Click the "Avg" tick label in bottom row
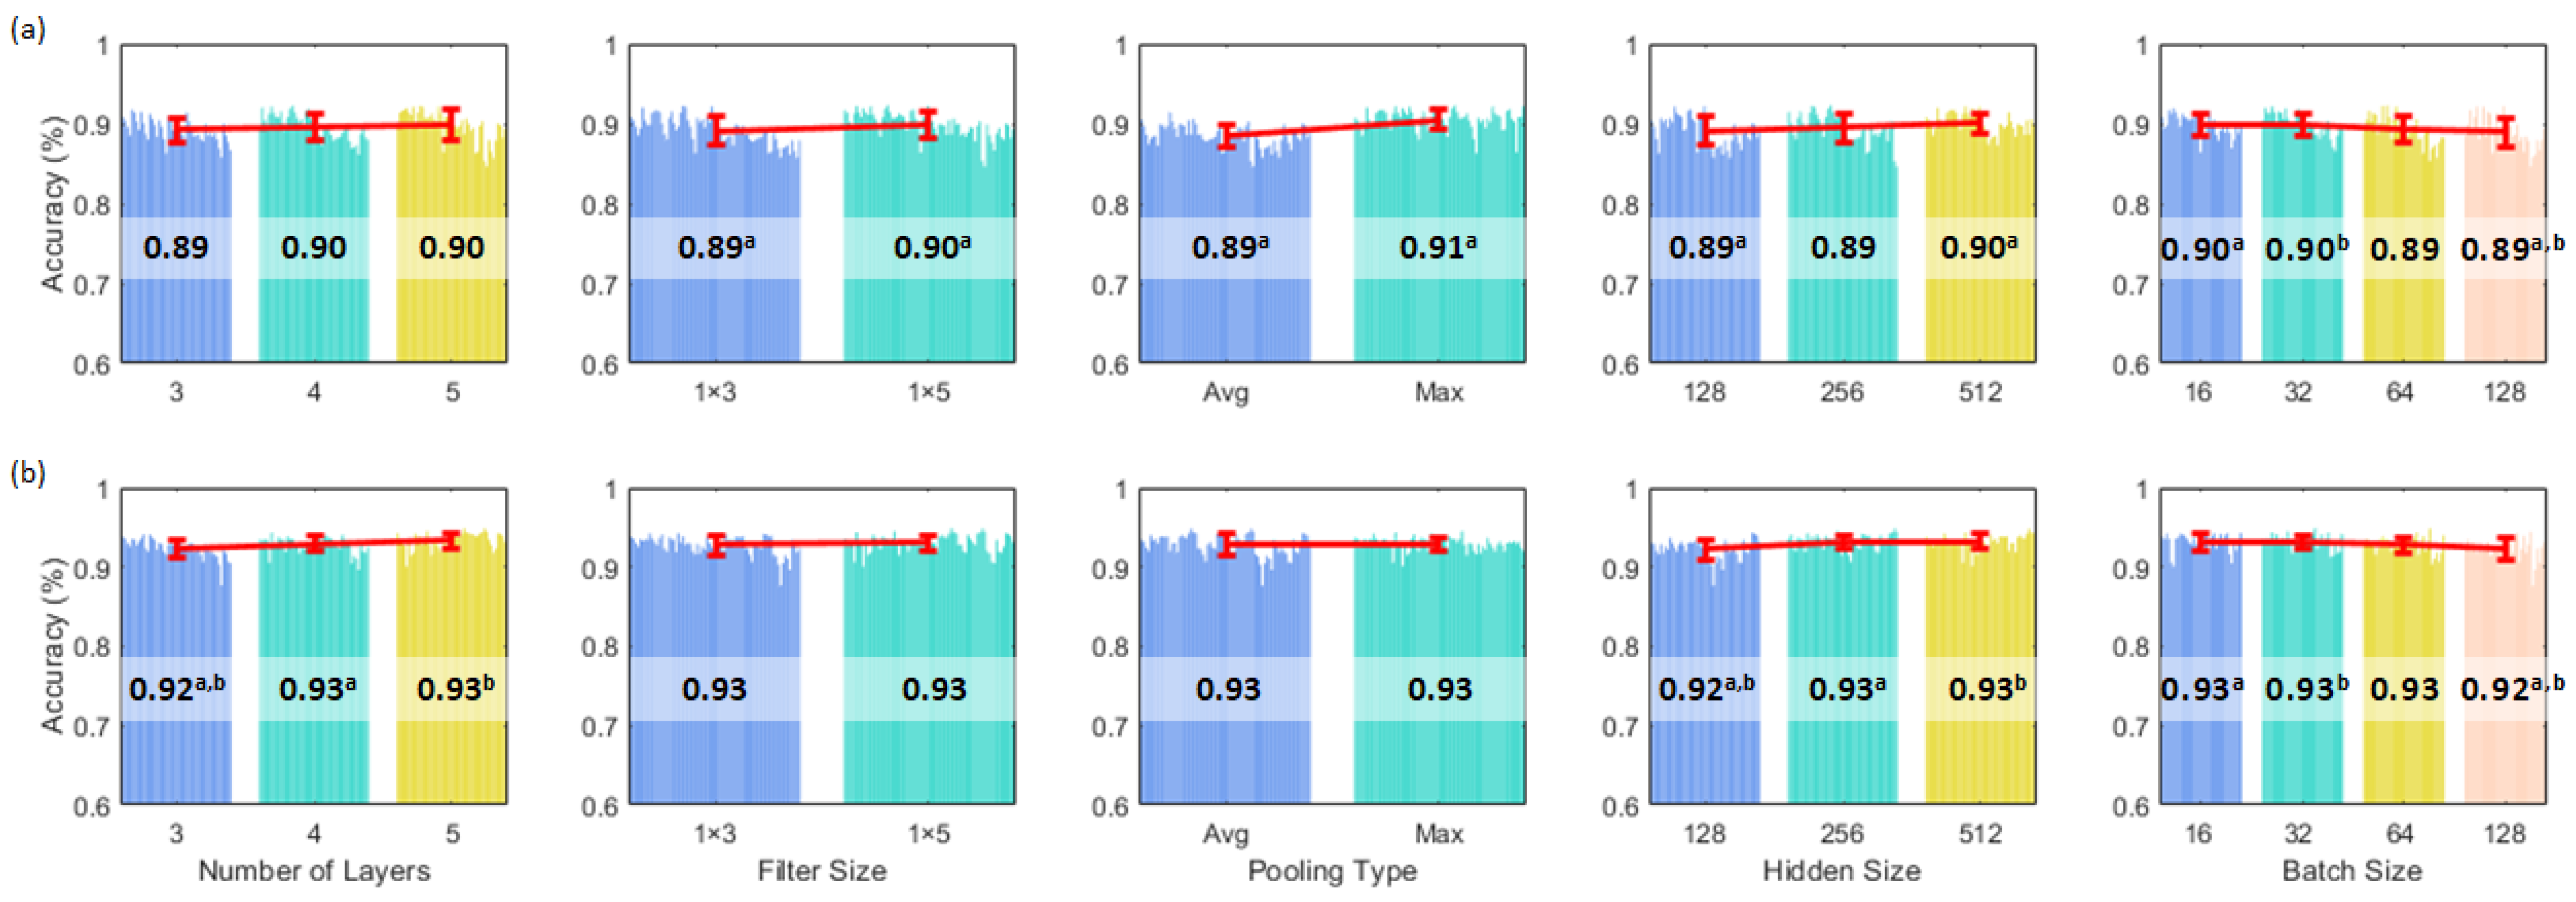The height and width of the screenshot is (902, 2576). [x=1226, y=834]
